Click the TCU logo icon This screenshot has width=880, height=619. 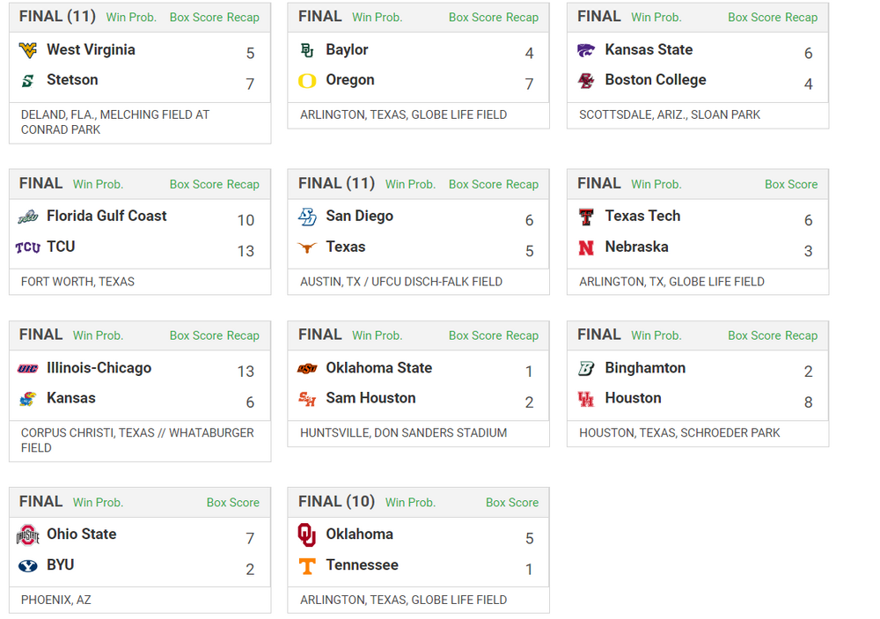tap(28, 247)
